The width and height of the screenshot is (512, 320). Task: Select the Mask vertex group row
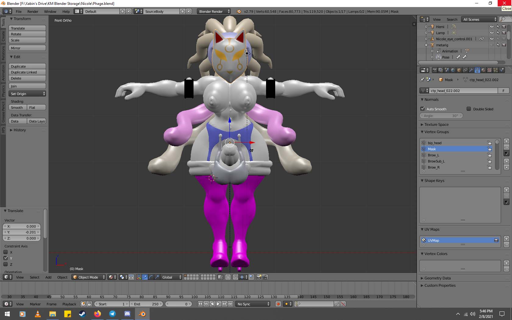(457, 149)
